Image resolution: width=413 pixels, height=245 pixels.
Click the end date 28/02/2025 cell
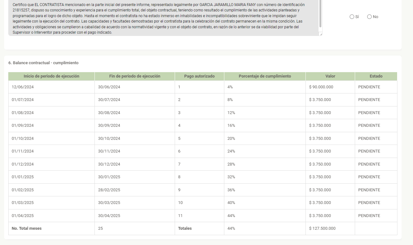click(135, 190)
